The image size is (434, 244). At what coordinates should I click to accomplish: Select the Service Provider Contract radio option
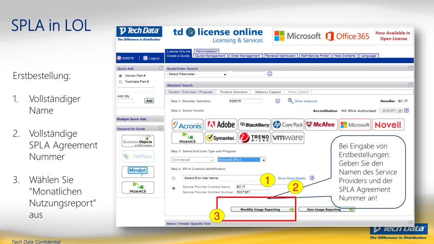[x=173, y=189]
